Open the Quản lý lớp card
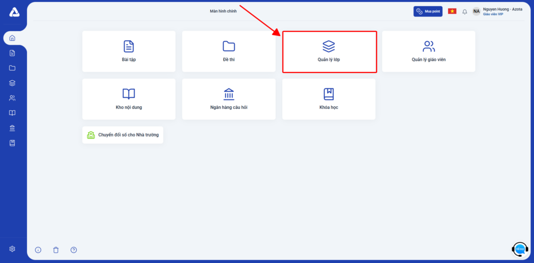 tap(329, 52)
